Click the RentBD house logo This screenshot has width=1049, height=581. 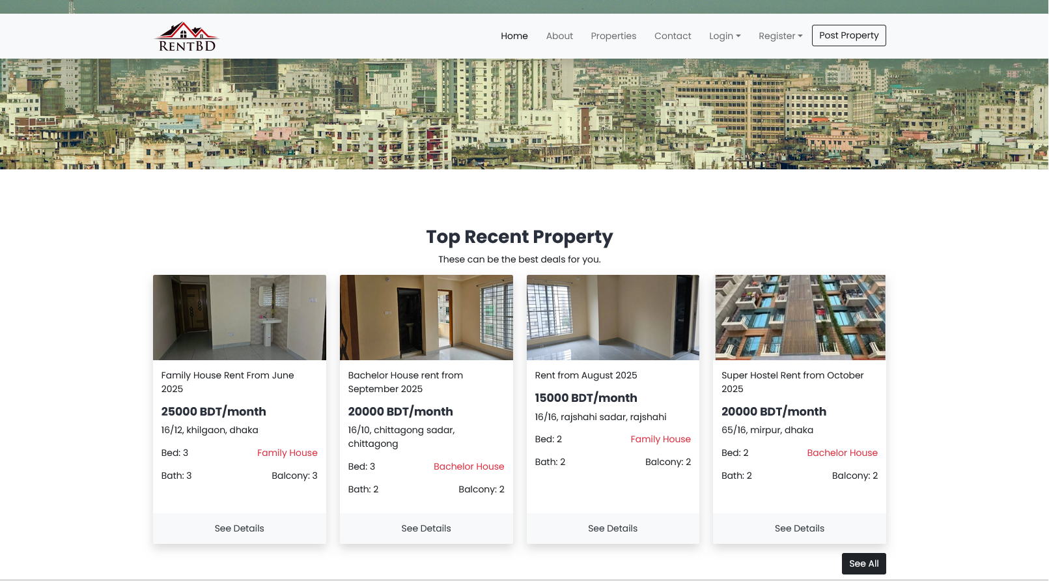(187, 36)
